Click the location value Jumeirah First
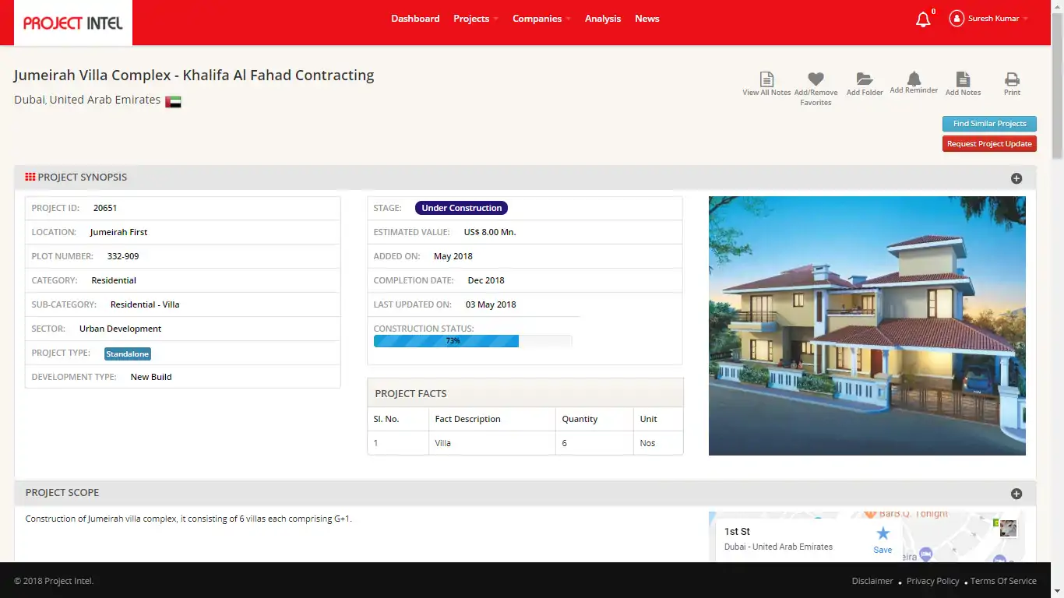The width and height of the screenshot is (1064, 598). pyautogui.click(x=118, y=232)
